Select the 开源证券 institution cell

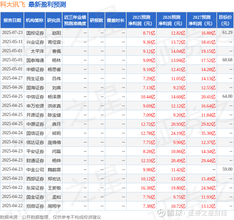click(x=35, y=115)
